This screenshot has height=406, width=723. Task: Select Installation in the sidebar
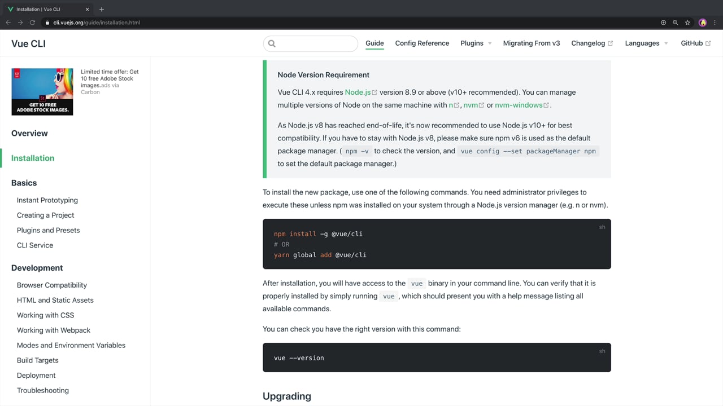(33, 158)
